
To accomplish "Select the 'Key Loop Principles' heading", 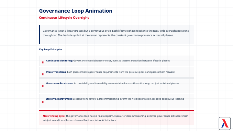I will [50, 49].
